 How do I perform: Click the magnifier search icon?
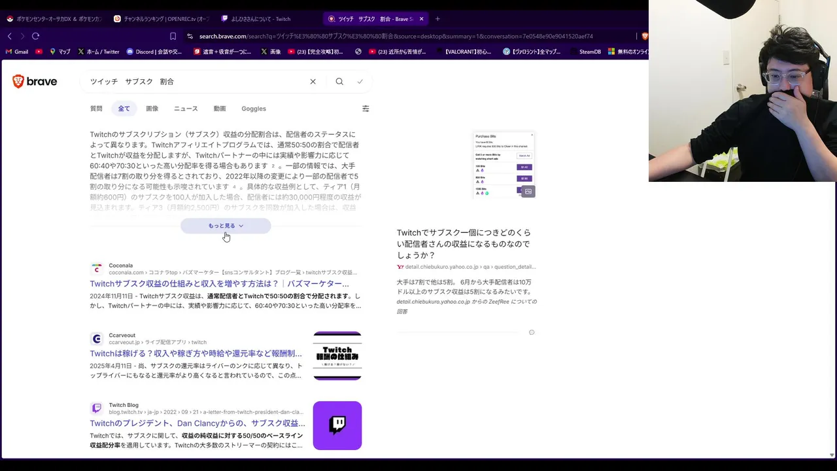[x=339, y=82]
